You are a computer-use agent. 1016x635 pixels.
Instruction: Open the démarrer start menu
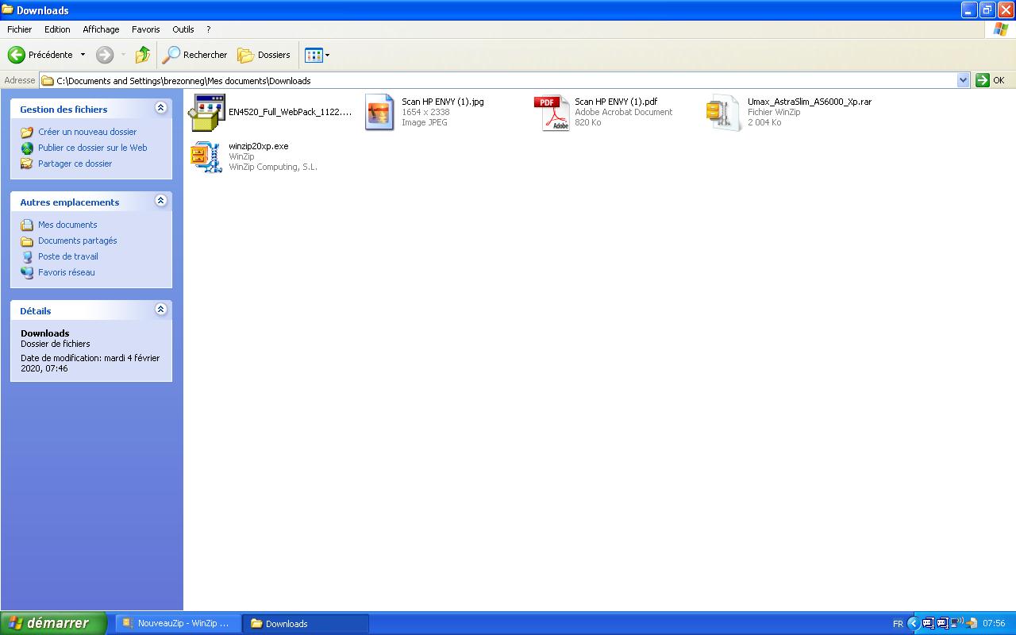[53, 623]
